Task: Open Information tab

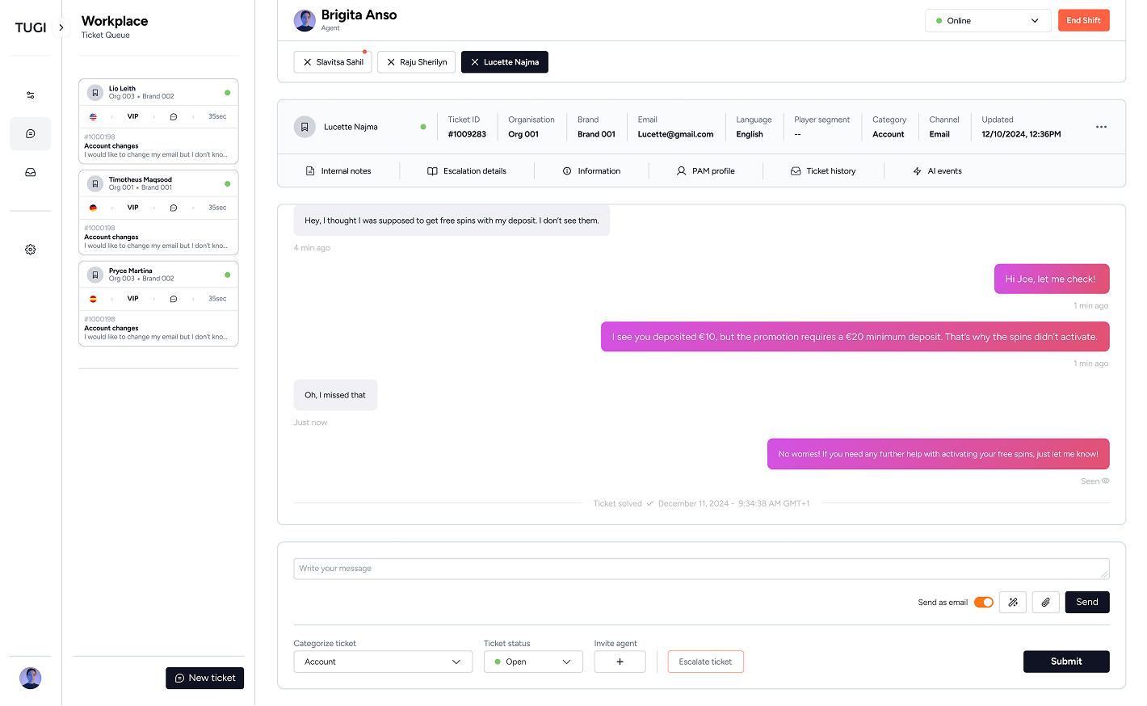Action: click(x=591, y=171)
